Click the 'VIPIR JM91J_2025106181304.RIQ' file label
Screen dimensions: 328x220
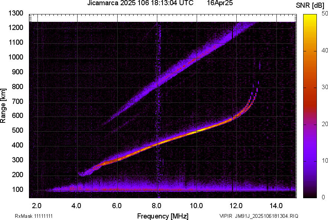point(259,216)
